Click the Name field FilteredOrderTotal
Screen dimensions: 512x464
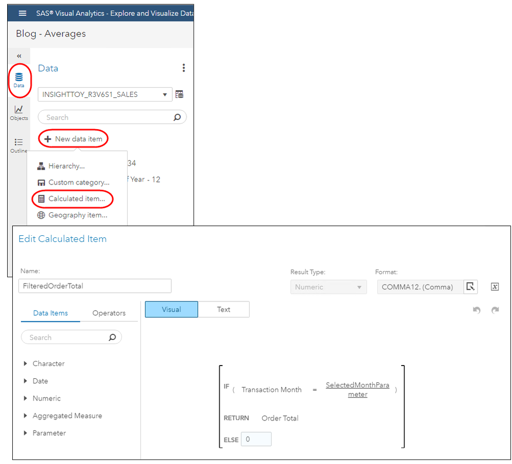coord(95,286)
